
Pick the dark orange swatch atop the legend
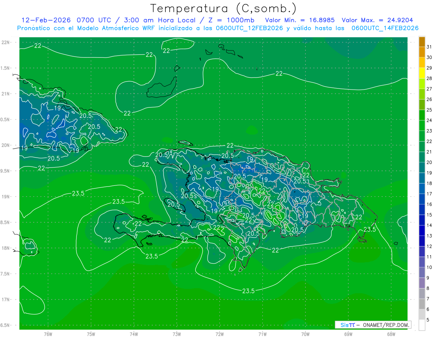[422, 42]
